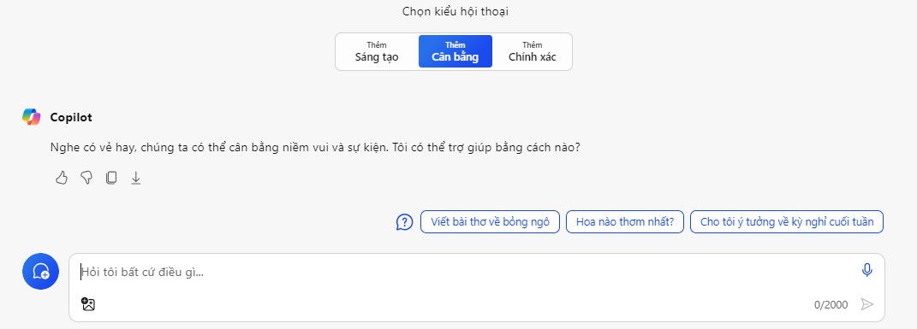Start a new topic with the blue chat button
Screen dimensions: 917x329
(40, 271)
